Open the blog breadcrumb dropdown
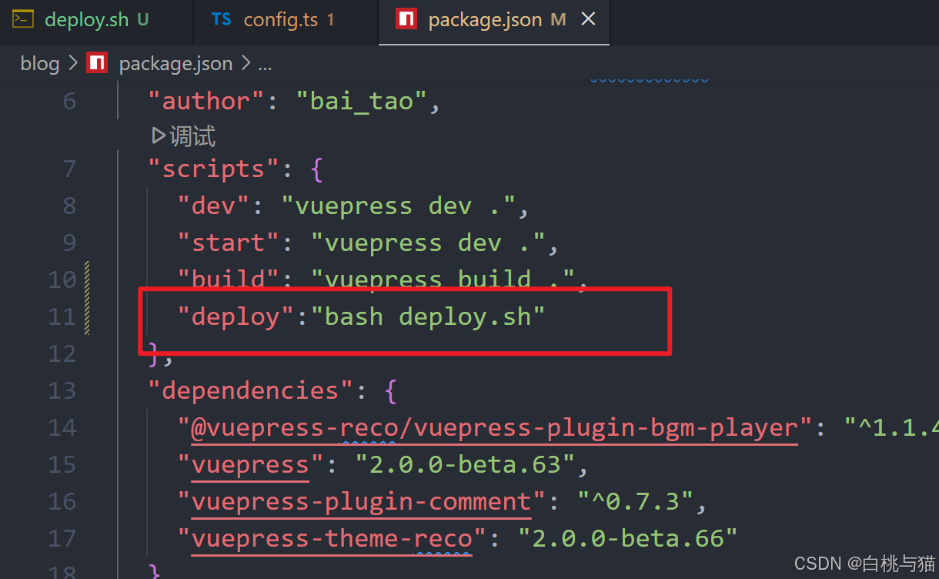This screenshot has width=939, height=579. [39, 63]
